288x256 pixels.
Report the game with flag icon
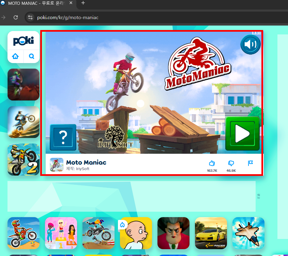coord(251,163)
